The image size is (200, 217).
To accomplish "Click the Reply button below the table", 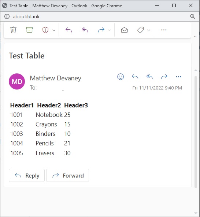I will pyautogui.click(x=27, y=175).
